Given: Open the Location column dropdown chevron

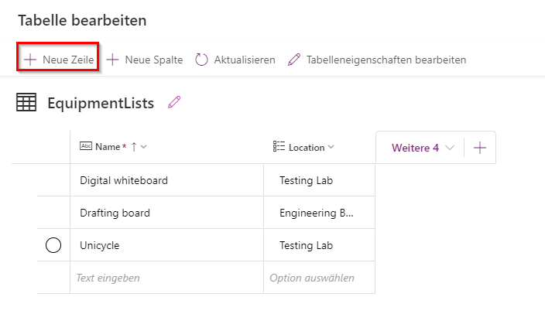Looking at the screenshot, I should coord(331,147).
